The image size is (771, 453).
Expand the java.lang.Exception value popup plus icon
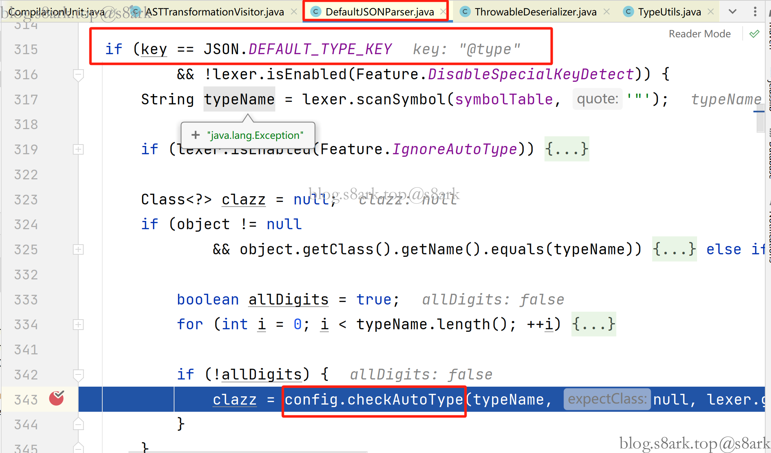[195, 135]
